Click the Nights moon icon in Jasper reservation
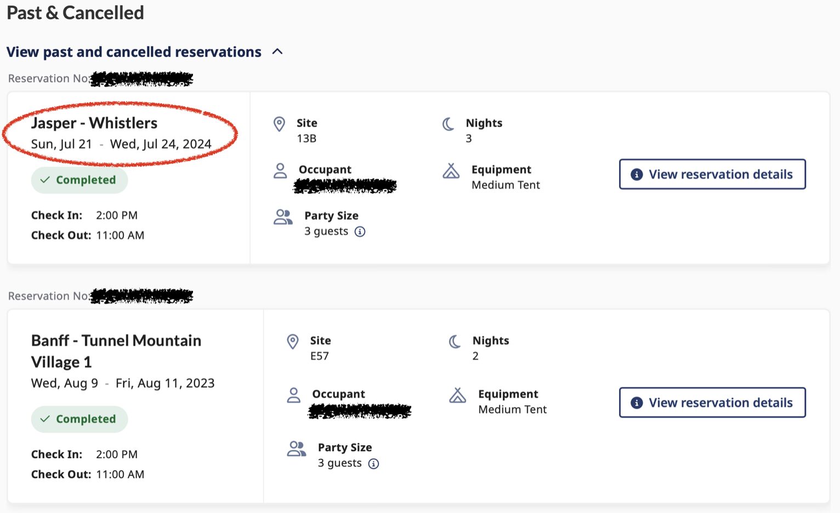Viewport: 840px width, 513px height. 449,124
